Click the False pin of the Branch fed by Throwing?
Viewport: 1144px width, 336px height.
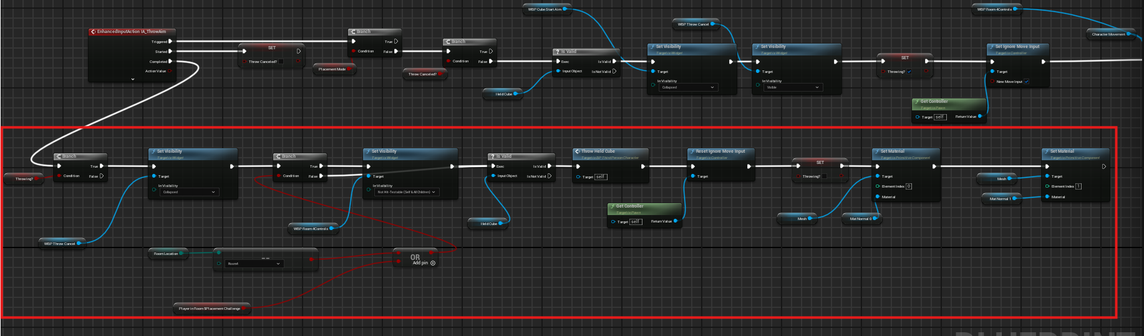(102, 176)
